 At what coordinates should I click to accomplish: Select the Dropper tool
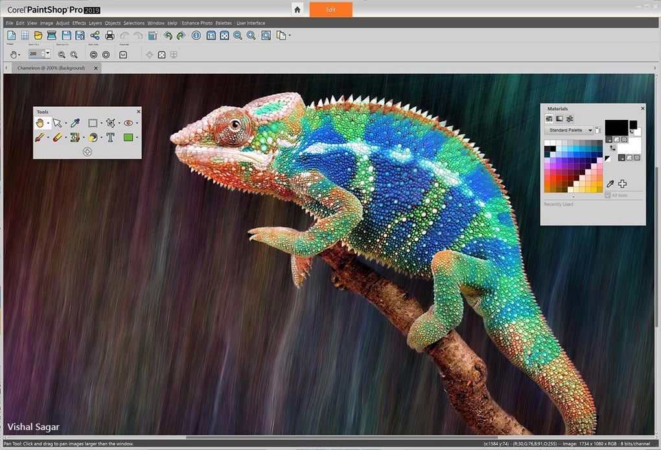click(x=75, y=123)
